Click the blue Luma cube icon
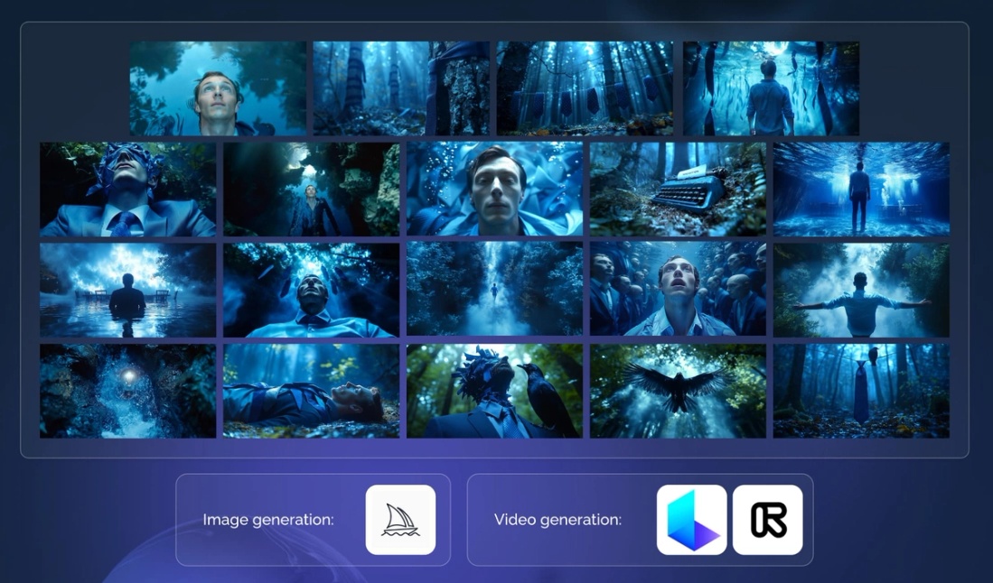993x583 pixels. click(691, 520)
